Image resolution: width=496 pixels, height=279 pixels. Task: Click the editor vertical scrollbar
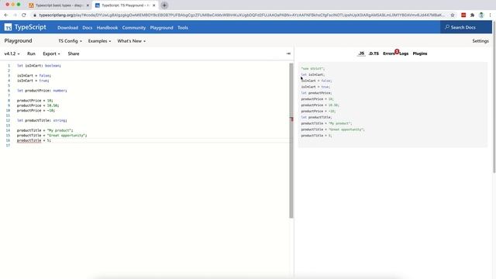[291, 140]
